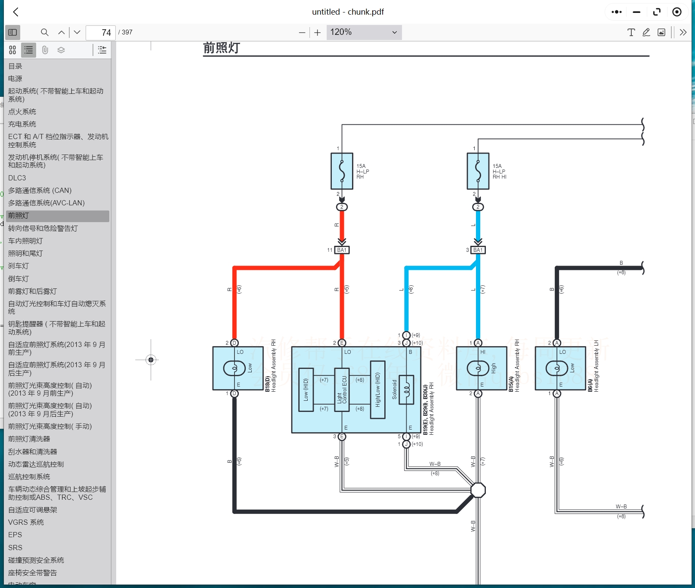Go to next page arrow

[77, 32]
